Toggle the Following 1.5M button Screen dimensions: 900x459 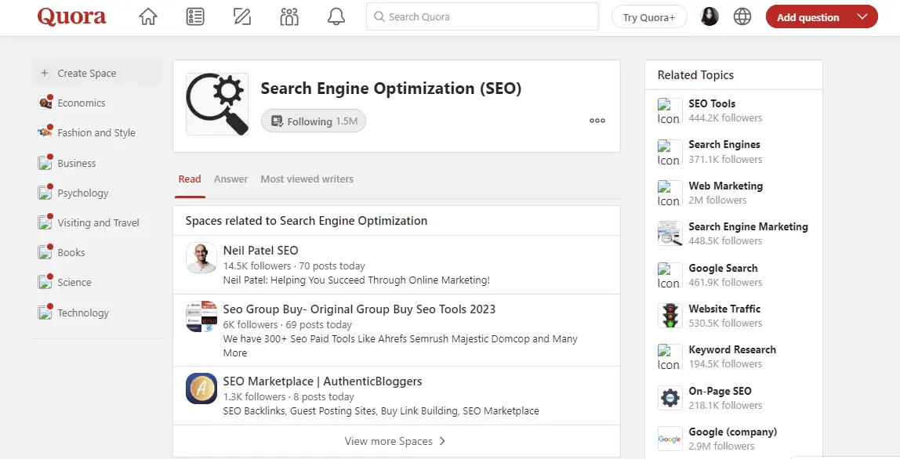(314, 121)
